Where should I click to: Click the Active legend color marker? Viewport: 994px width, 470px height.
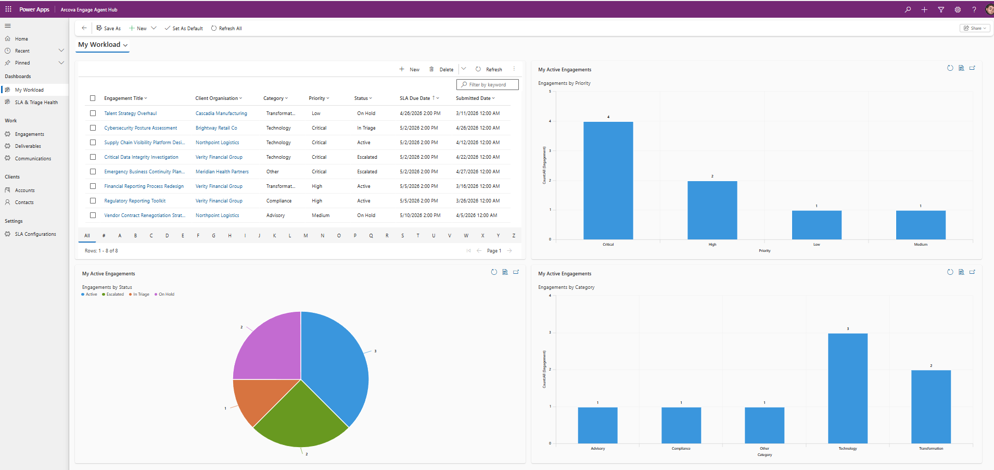[83, 295]
